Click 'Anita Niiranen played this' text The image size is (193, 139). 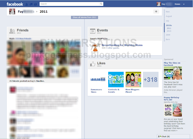[x=173, y=91]
